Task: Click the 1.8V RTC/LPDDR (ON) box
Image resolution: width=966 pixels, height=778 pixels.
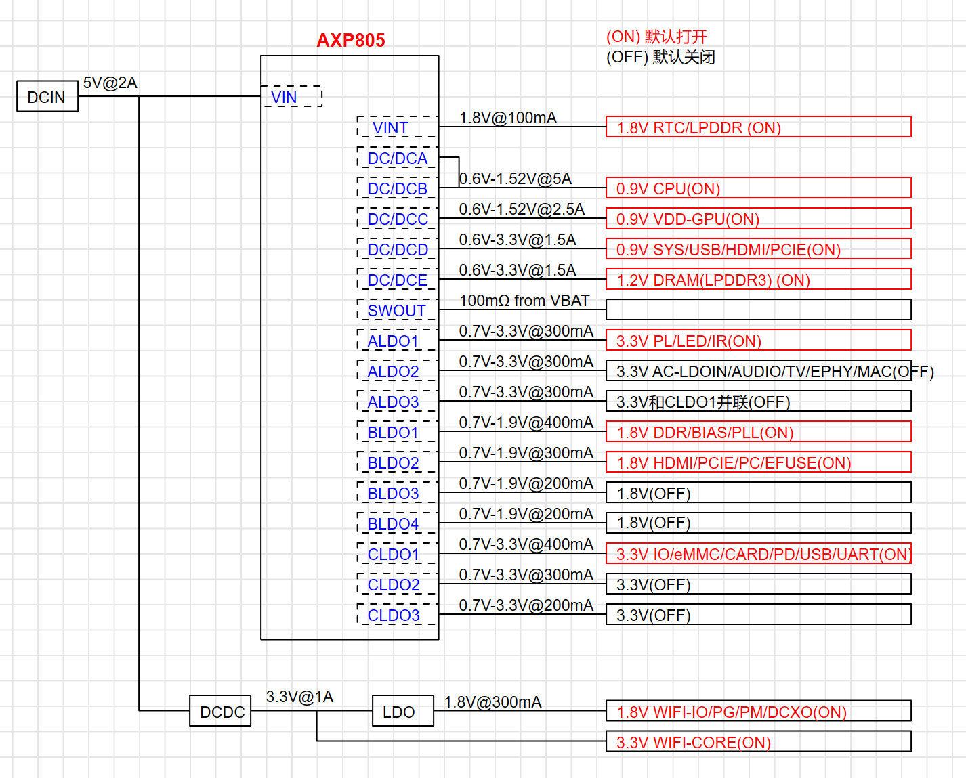Action: pyautogui.click(x=758, y=127)
